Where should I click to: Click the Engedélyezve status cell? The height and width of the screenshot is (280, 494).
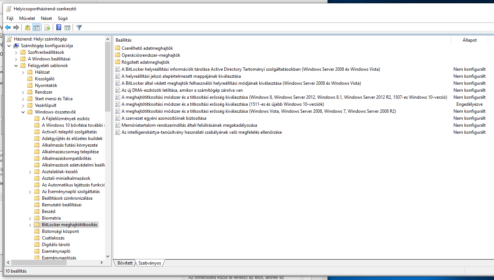click(469, 104)
